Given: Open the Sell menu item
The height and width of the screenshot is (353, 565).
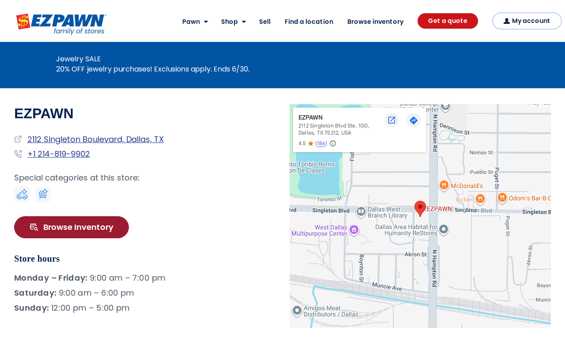Looking at the screenshot, I should point(265,22).
